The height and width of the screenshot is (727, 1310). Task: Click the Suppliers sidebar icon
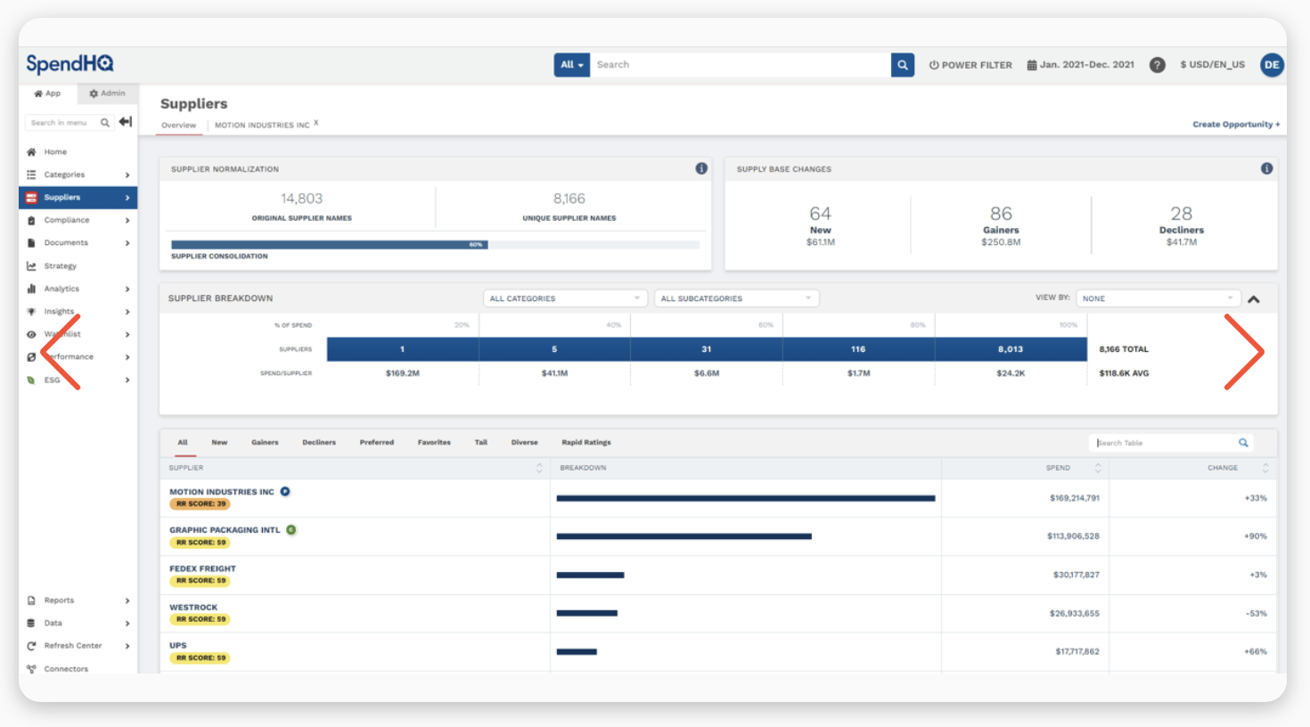tap(31, 198)
